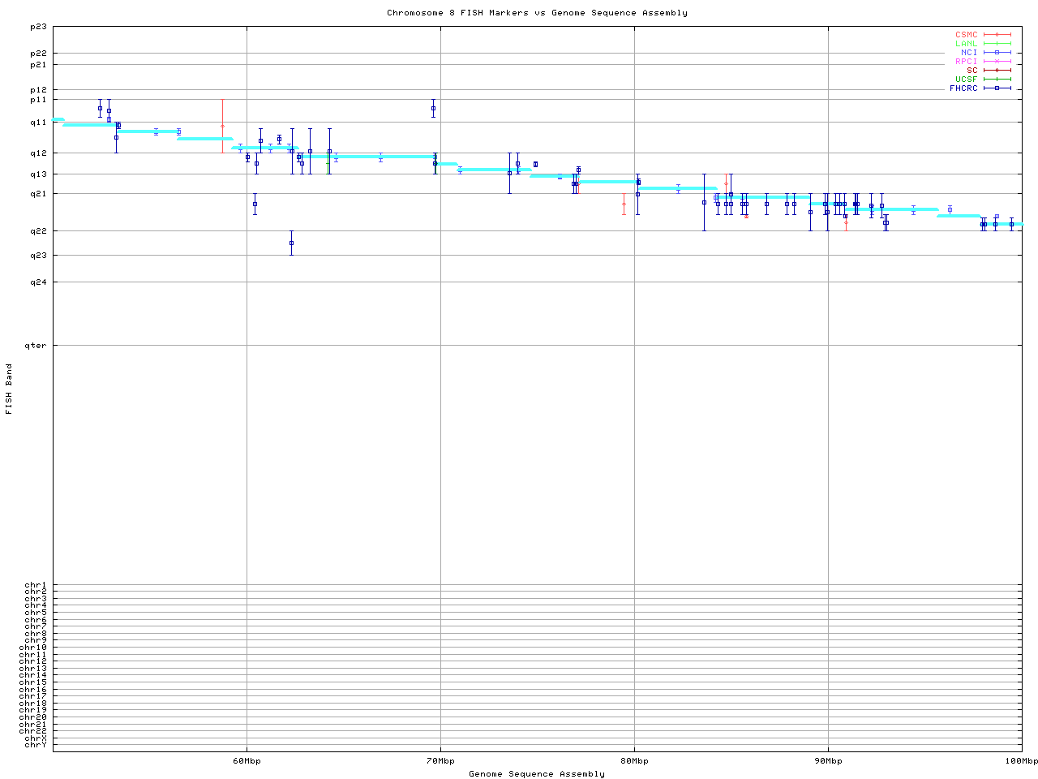This screenshot has width=1038, height=779.
Task: Click the RPCI magenta legend marker sample
Action: (997, 62)
